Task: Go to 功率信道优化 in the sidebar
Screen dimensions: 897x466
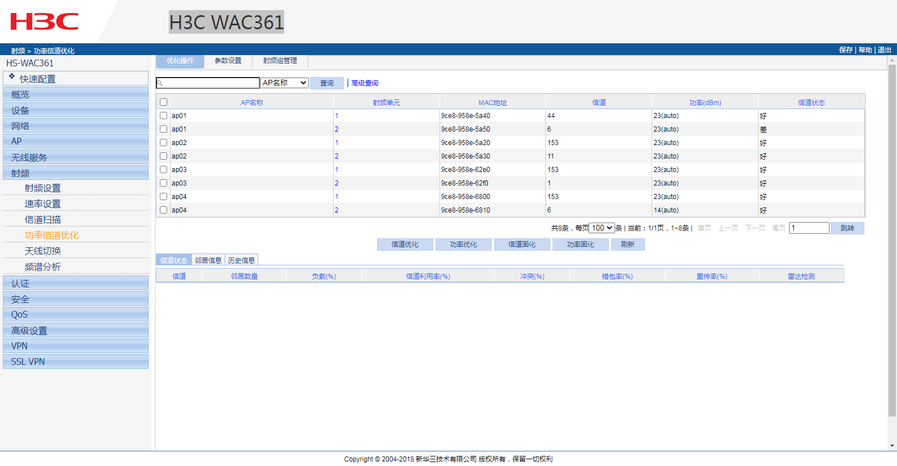Action: (52, 236)
